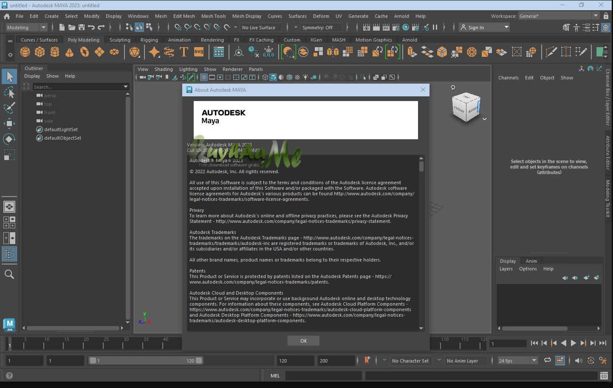
Task: Expand the Outliner search filter dropdown
Action: coord(126,87)
